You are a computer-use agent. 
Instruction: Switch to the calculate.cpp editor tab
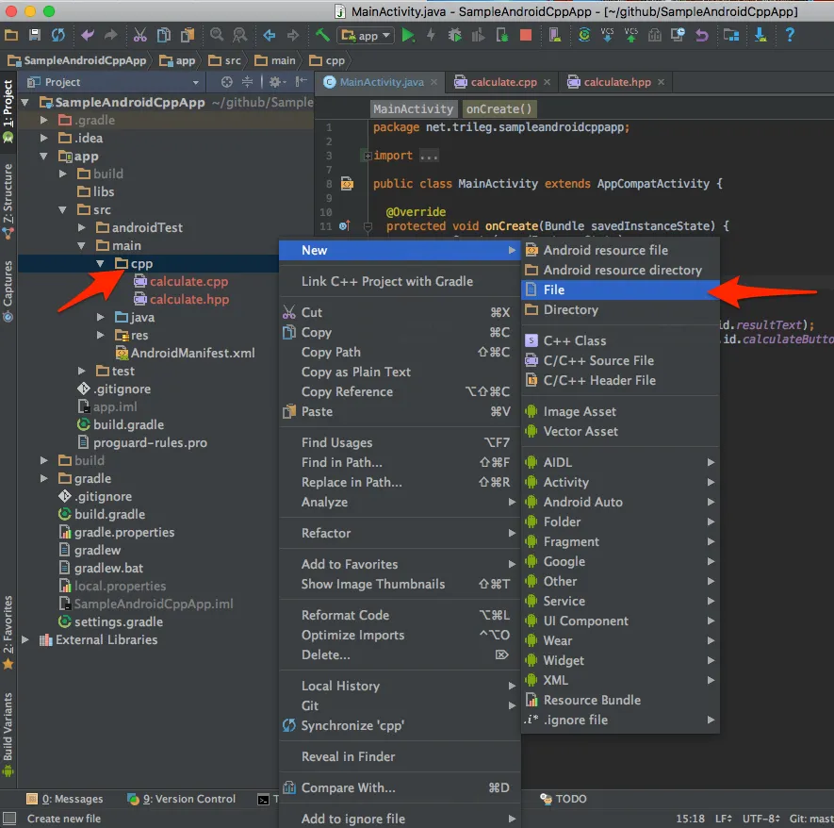point(503,82)
